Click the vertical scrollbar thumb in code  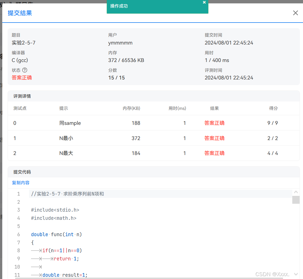click(296, 200)
